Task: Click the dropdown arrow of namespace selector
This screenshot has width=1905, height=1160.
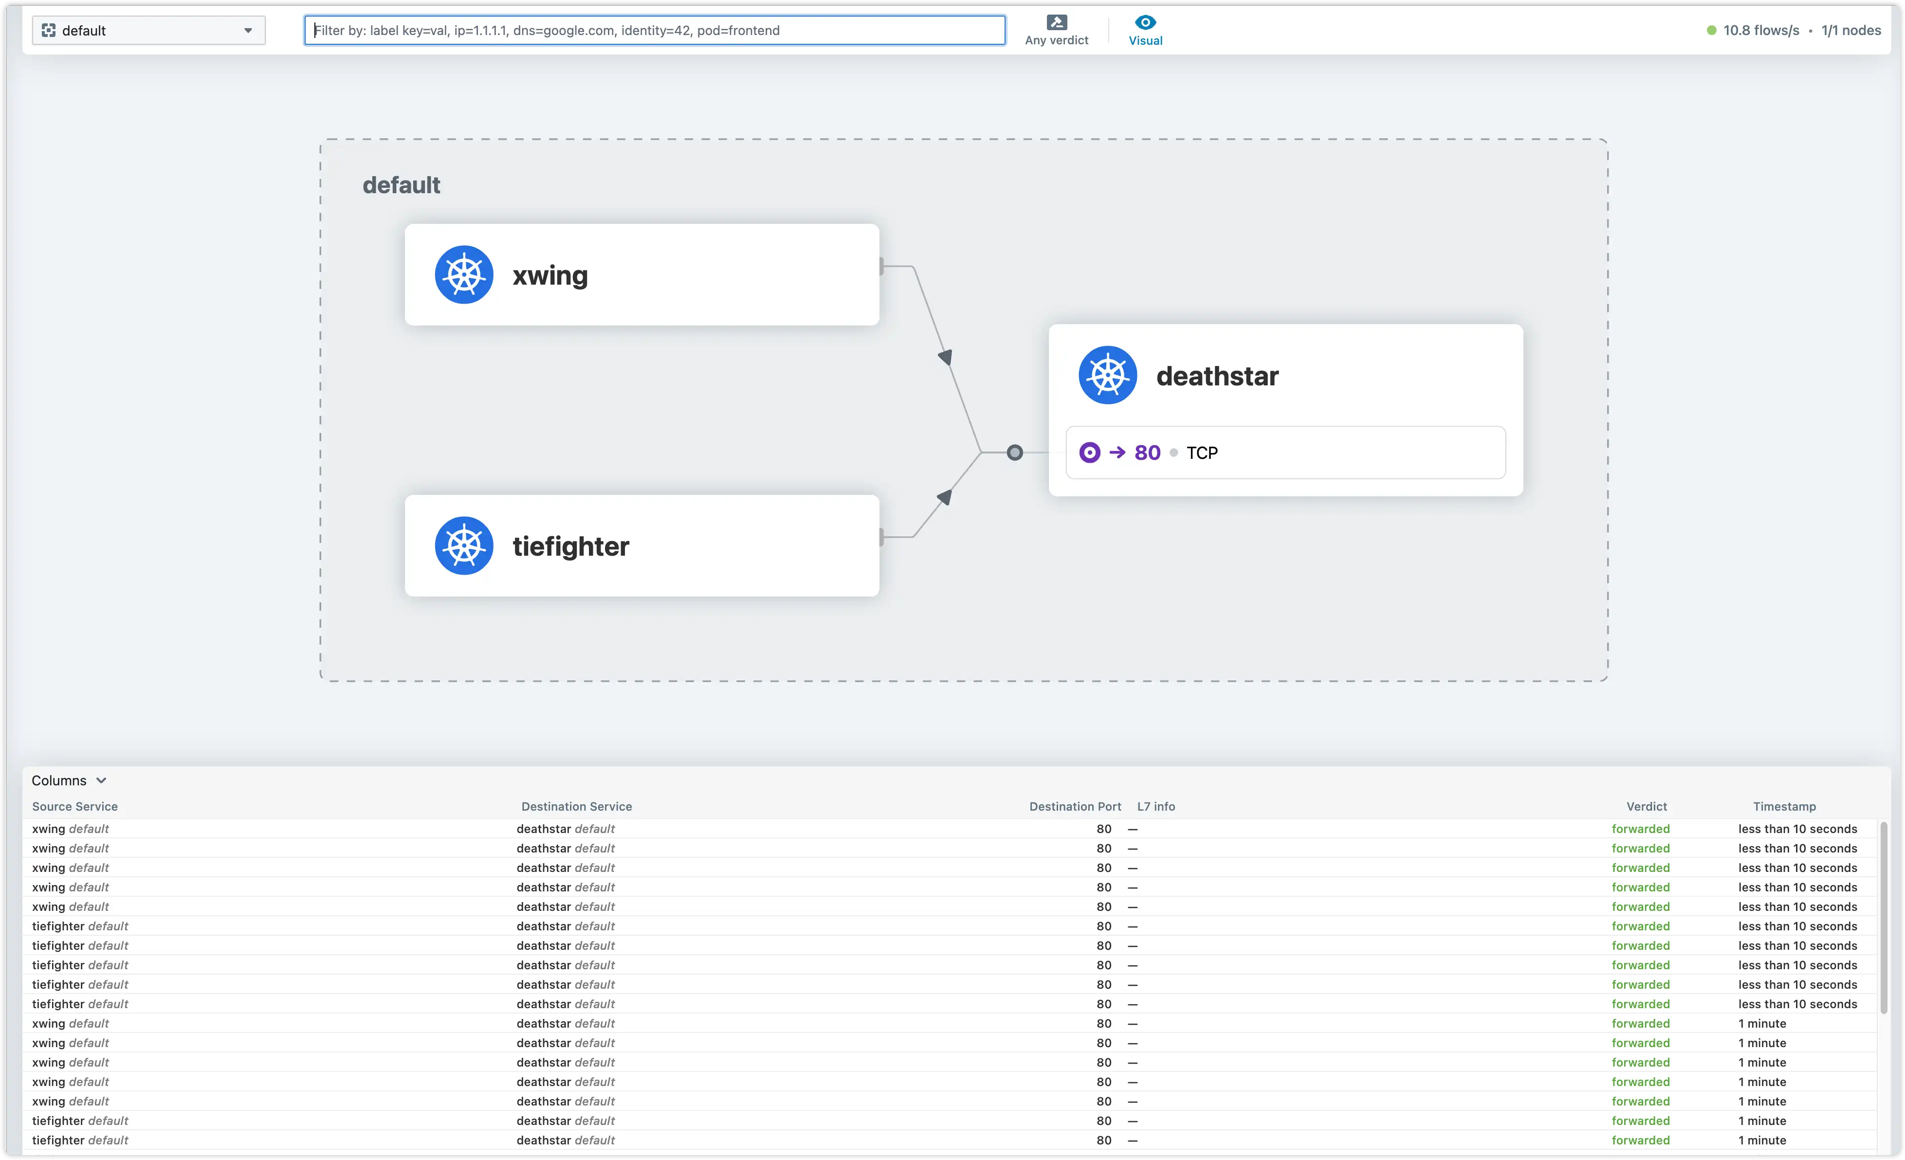Action: point(248,31)
